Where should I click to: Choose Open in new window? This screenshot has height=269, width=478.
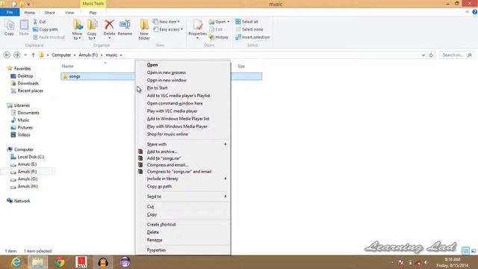pyautogui.click(x=183, y=80)
